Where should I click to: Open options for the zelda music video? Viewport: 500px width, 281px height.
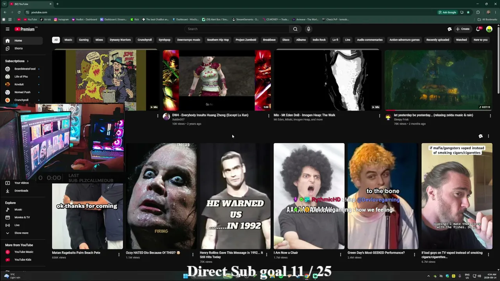pos(490,116)
